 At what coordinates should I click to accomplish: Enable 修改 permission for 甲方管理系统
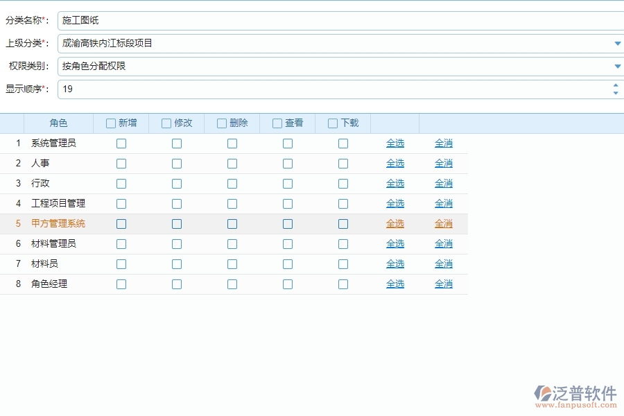coord(177,223)
